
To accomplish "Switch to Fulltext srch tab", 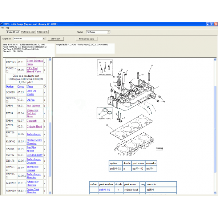I will (43, 32).
